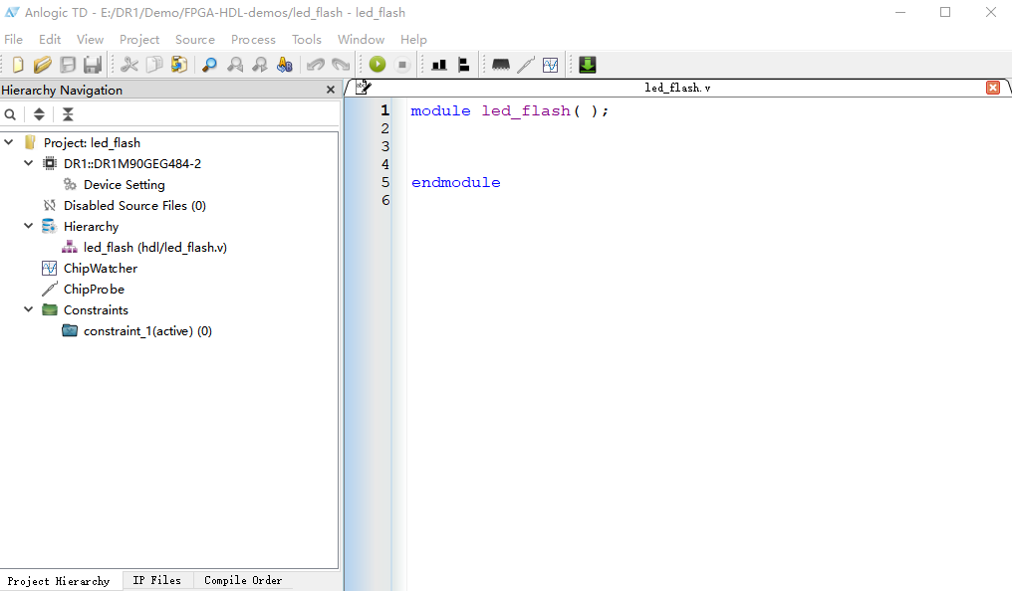The height and width of the screenshot is (591, 1012).
Task: Click 'led_flash' module name in code
Action: (526, 110)
